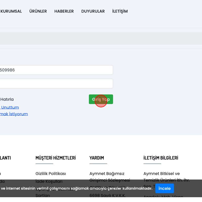Image resolution: width=202 pixels, height=202 pixels.
Task: Select DUYURULAR in the navigation bar
Action: pos(93,11)
